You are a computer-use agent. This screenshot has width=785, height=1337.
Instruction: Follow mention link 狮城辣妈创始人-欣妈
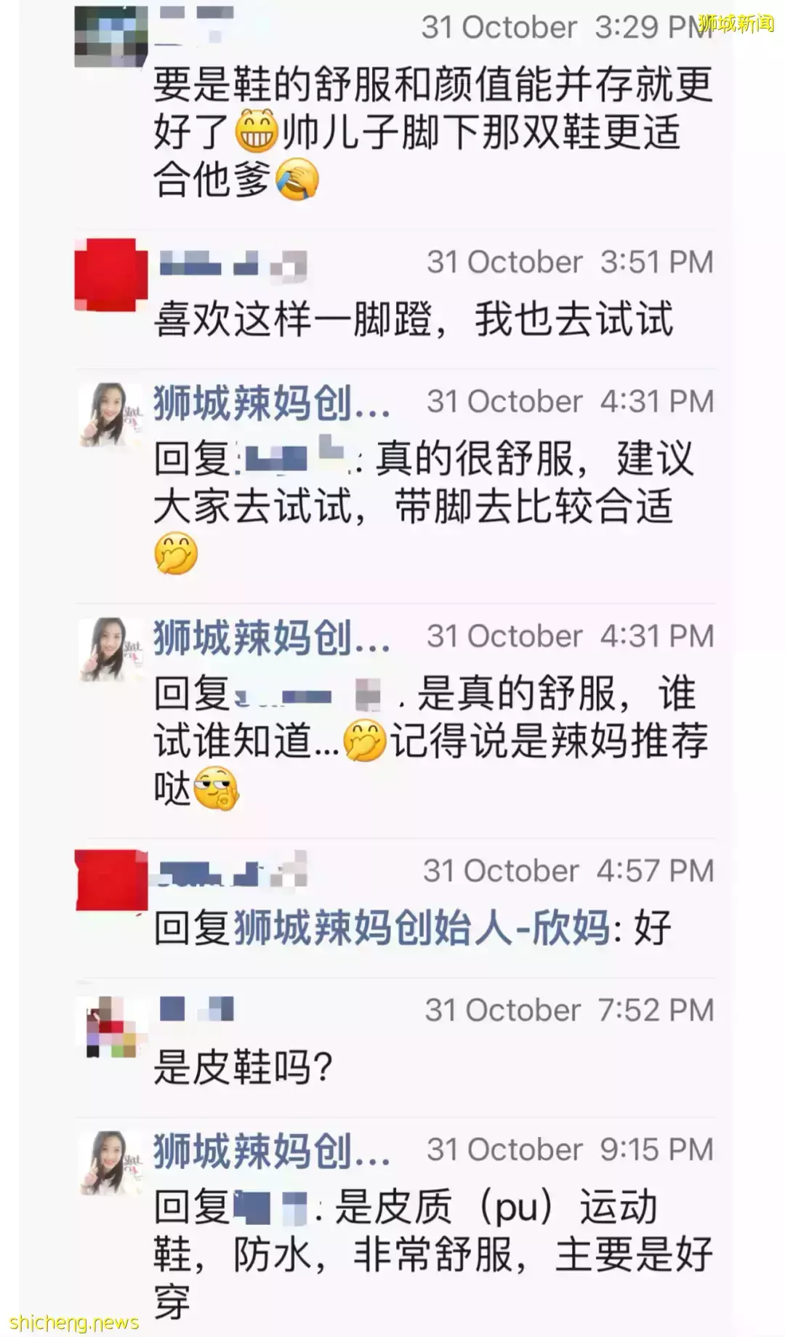422,928
